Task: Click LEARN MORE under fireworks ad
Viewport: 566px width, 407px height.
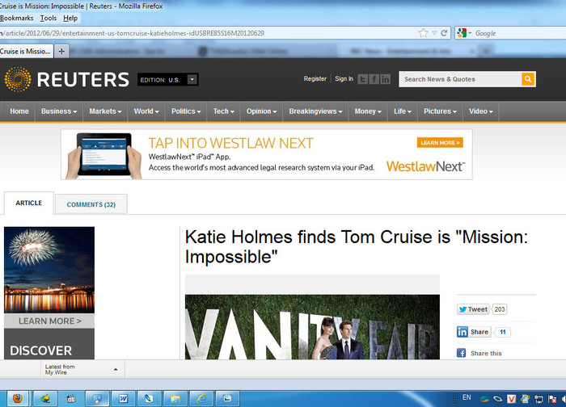Action: [x=49, y=321]
